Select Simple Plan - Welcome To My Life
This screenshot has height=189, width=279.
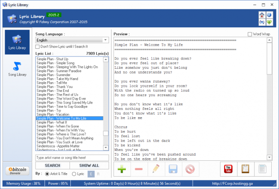[70, 118]
